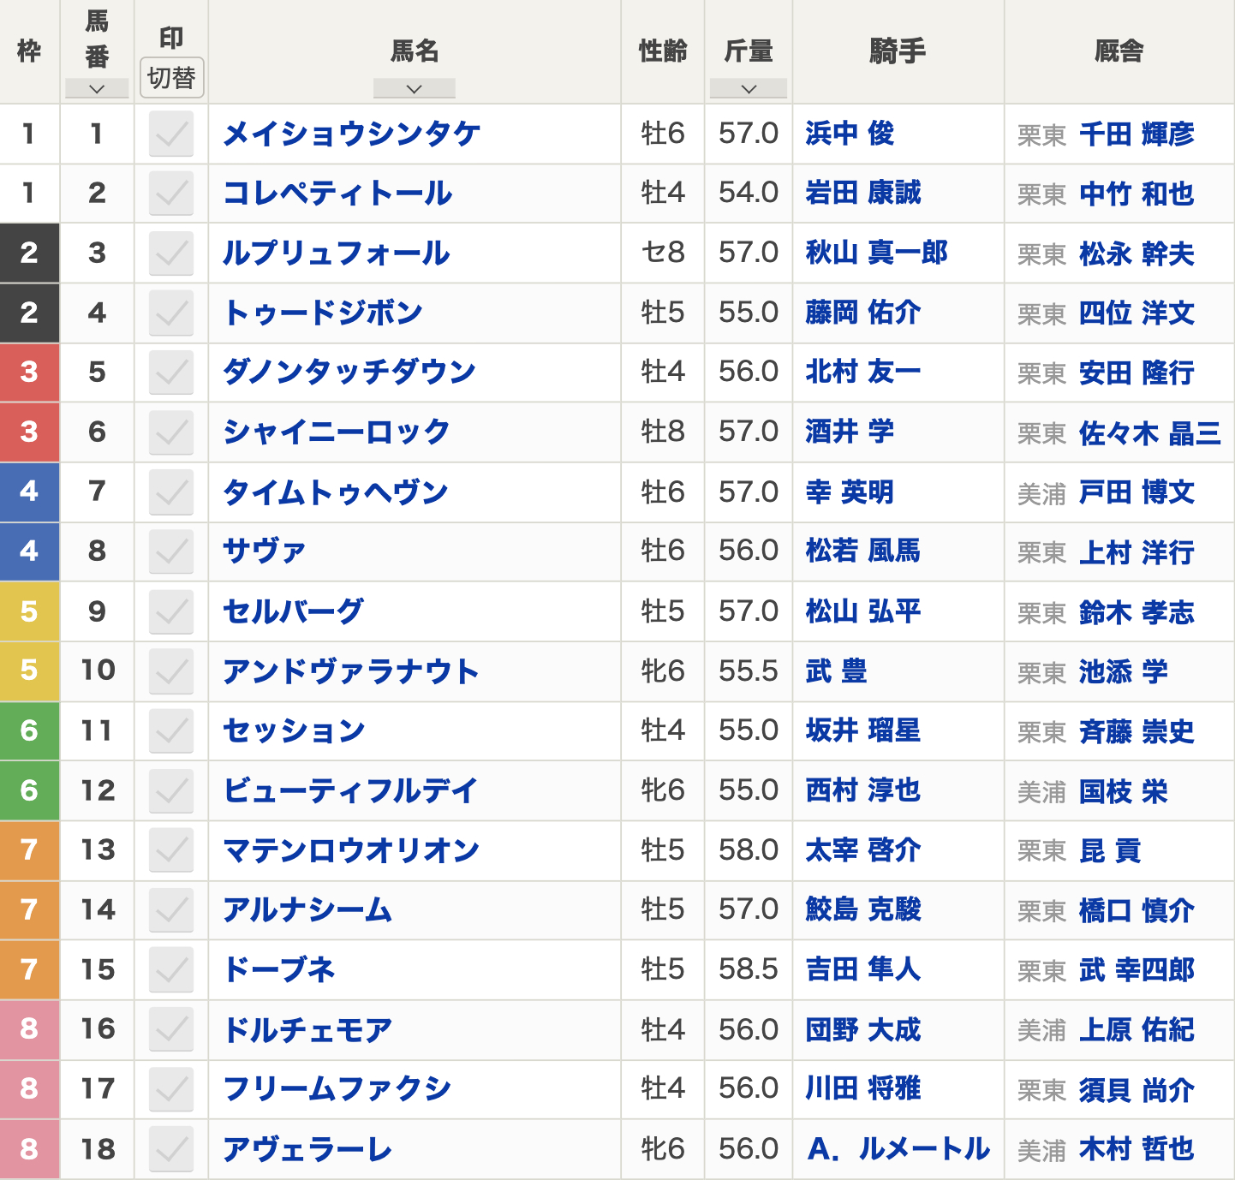Image resolution: width=1235 pixels, height=1180 pixels.
Task: Open trainer page 昆 貢
Action: point(1110,851)
